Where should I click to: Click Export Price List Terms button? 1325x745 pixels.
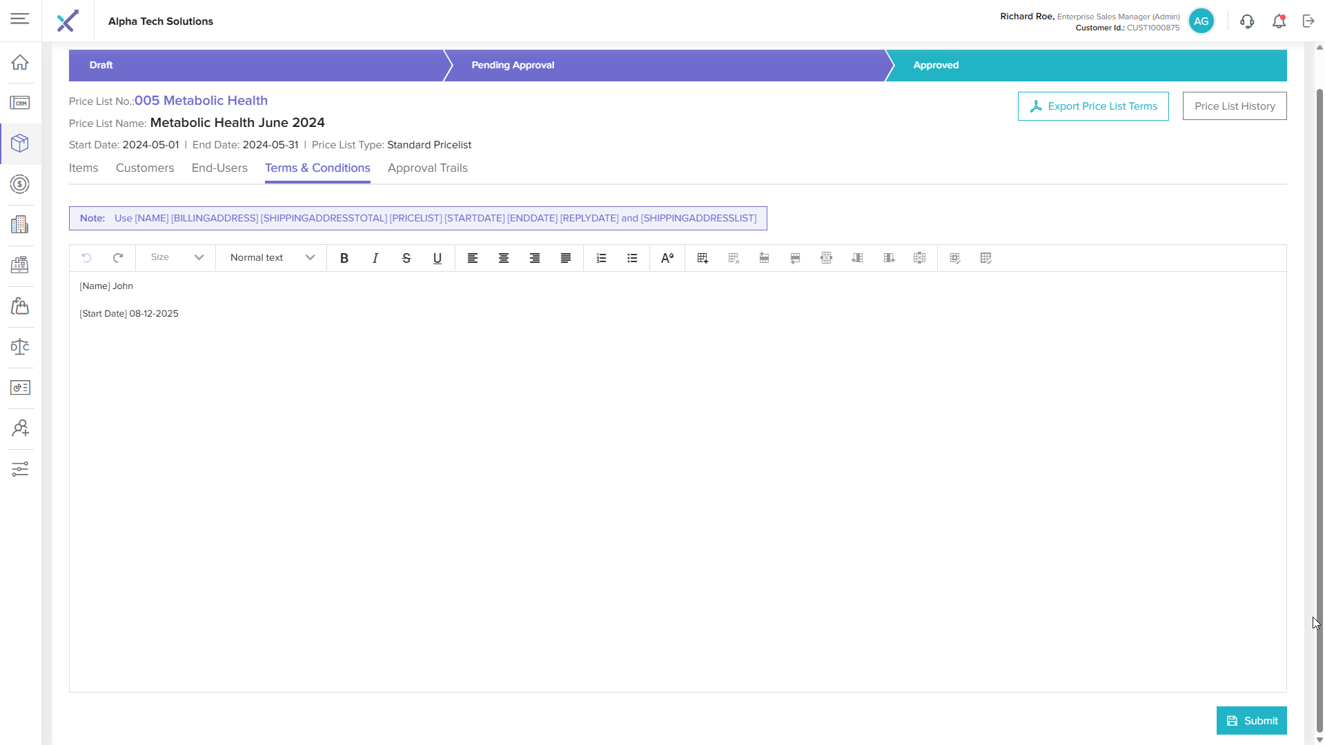coord(1093,106)
